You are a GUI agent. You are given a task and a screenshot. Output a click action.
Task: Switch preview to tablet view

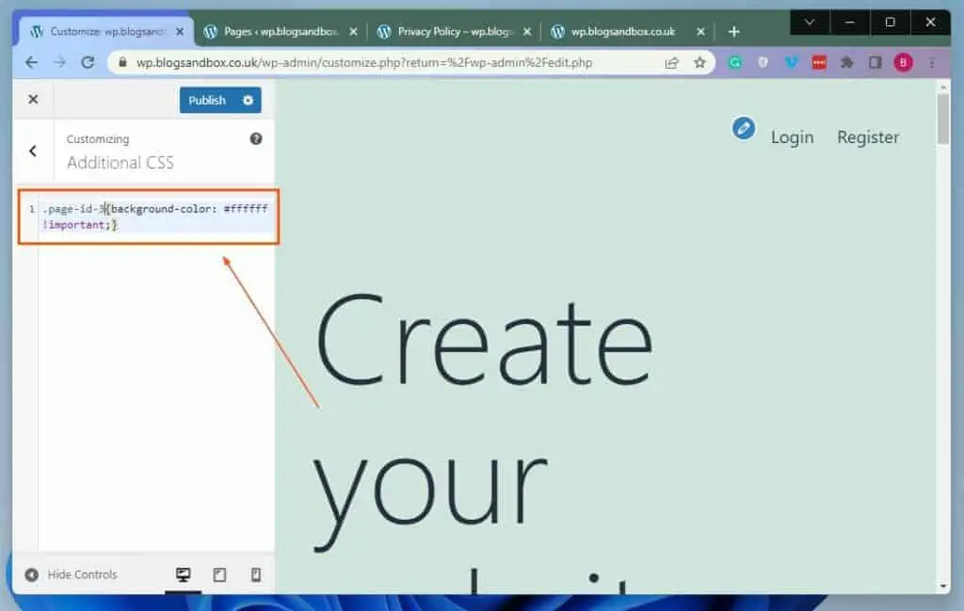coord(219,573)
